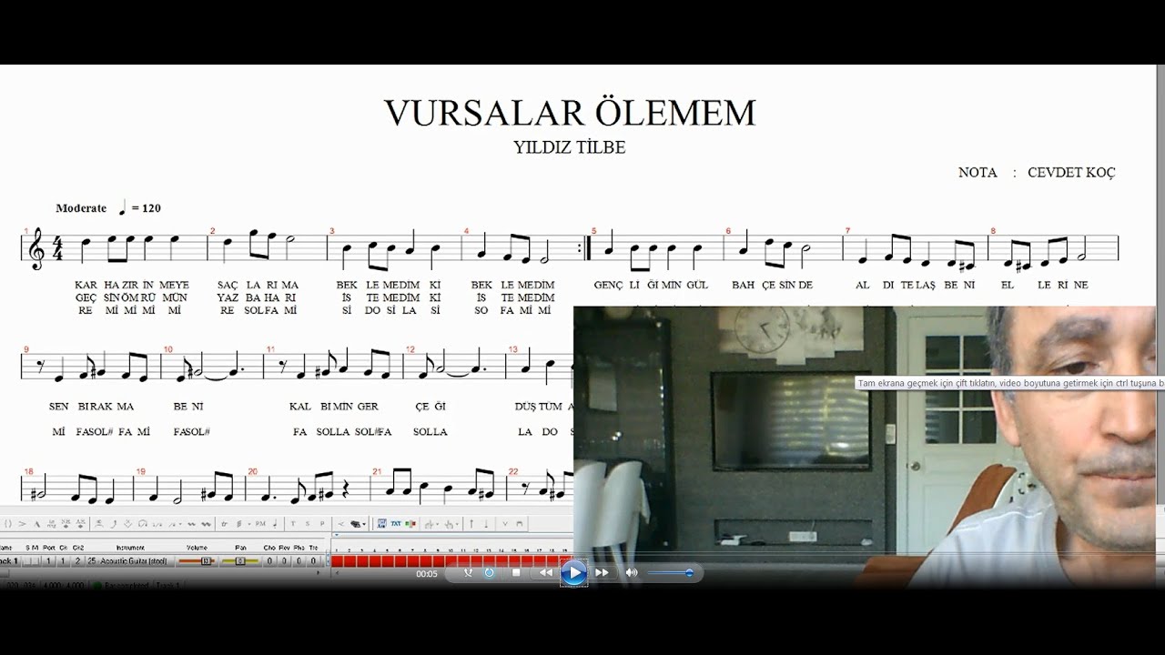Screen dimensions: 1165x655
Task: Click the T text effect button
Action: pyautogui.click(x=293, y=524)
